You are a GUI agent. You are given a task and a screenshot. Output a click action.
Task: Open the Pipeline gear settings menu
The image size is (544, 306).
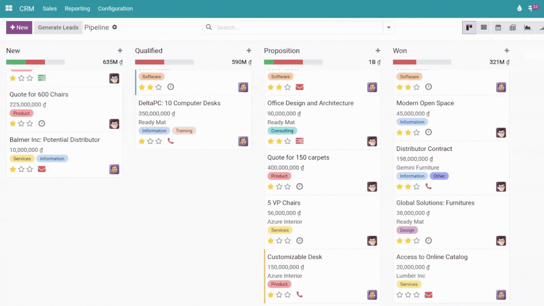pos(114,27)
